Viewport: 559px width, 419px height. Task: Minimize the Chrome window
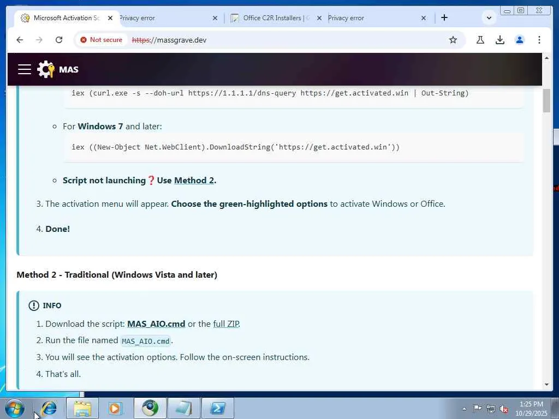pos(507,11)
